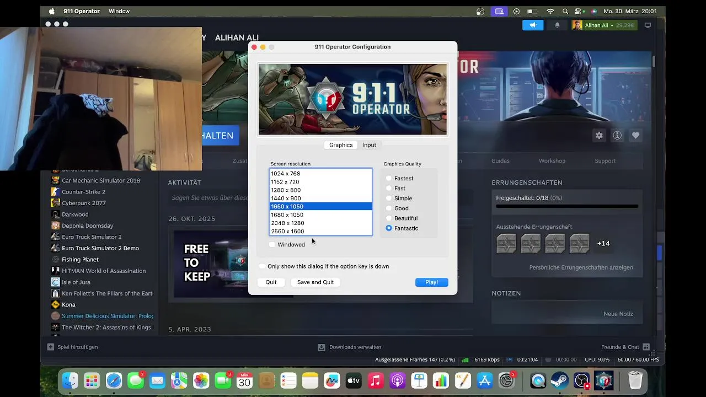The width and height of the screenshot is (706, 397).
Task: Choose 1152 x 720 screen resolution
Action: pos(321,181)
